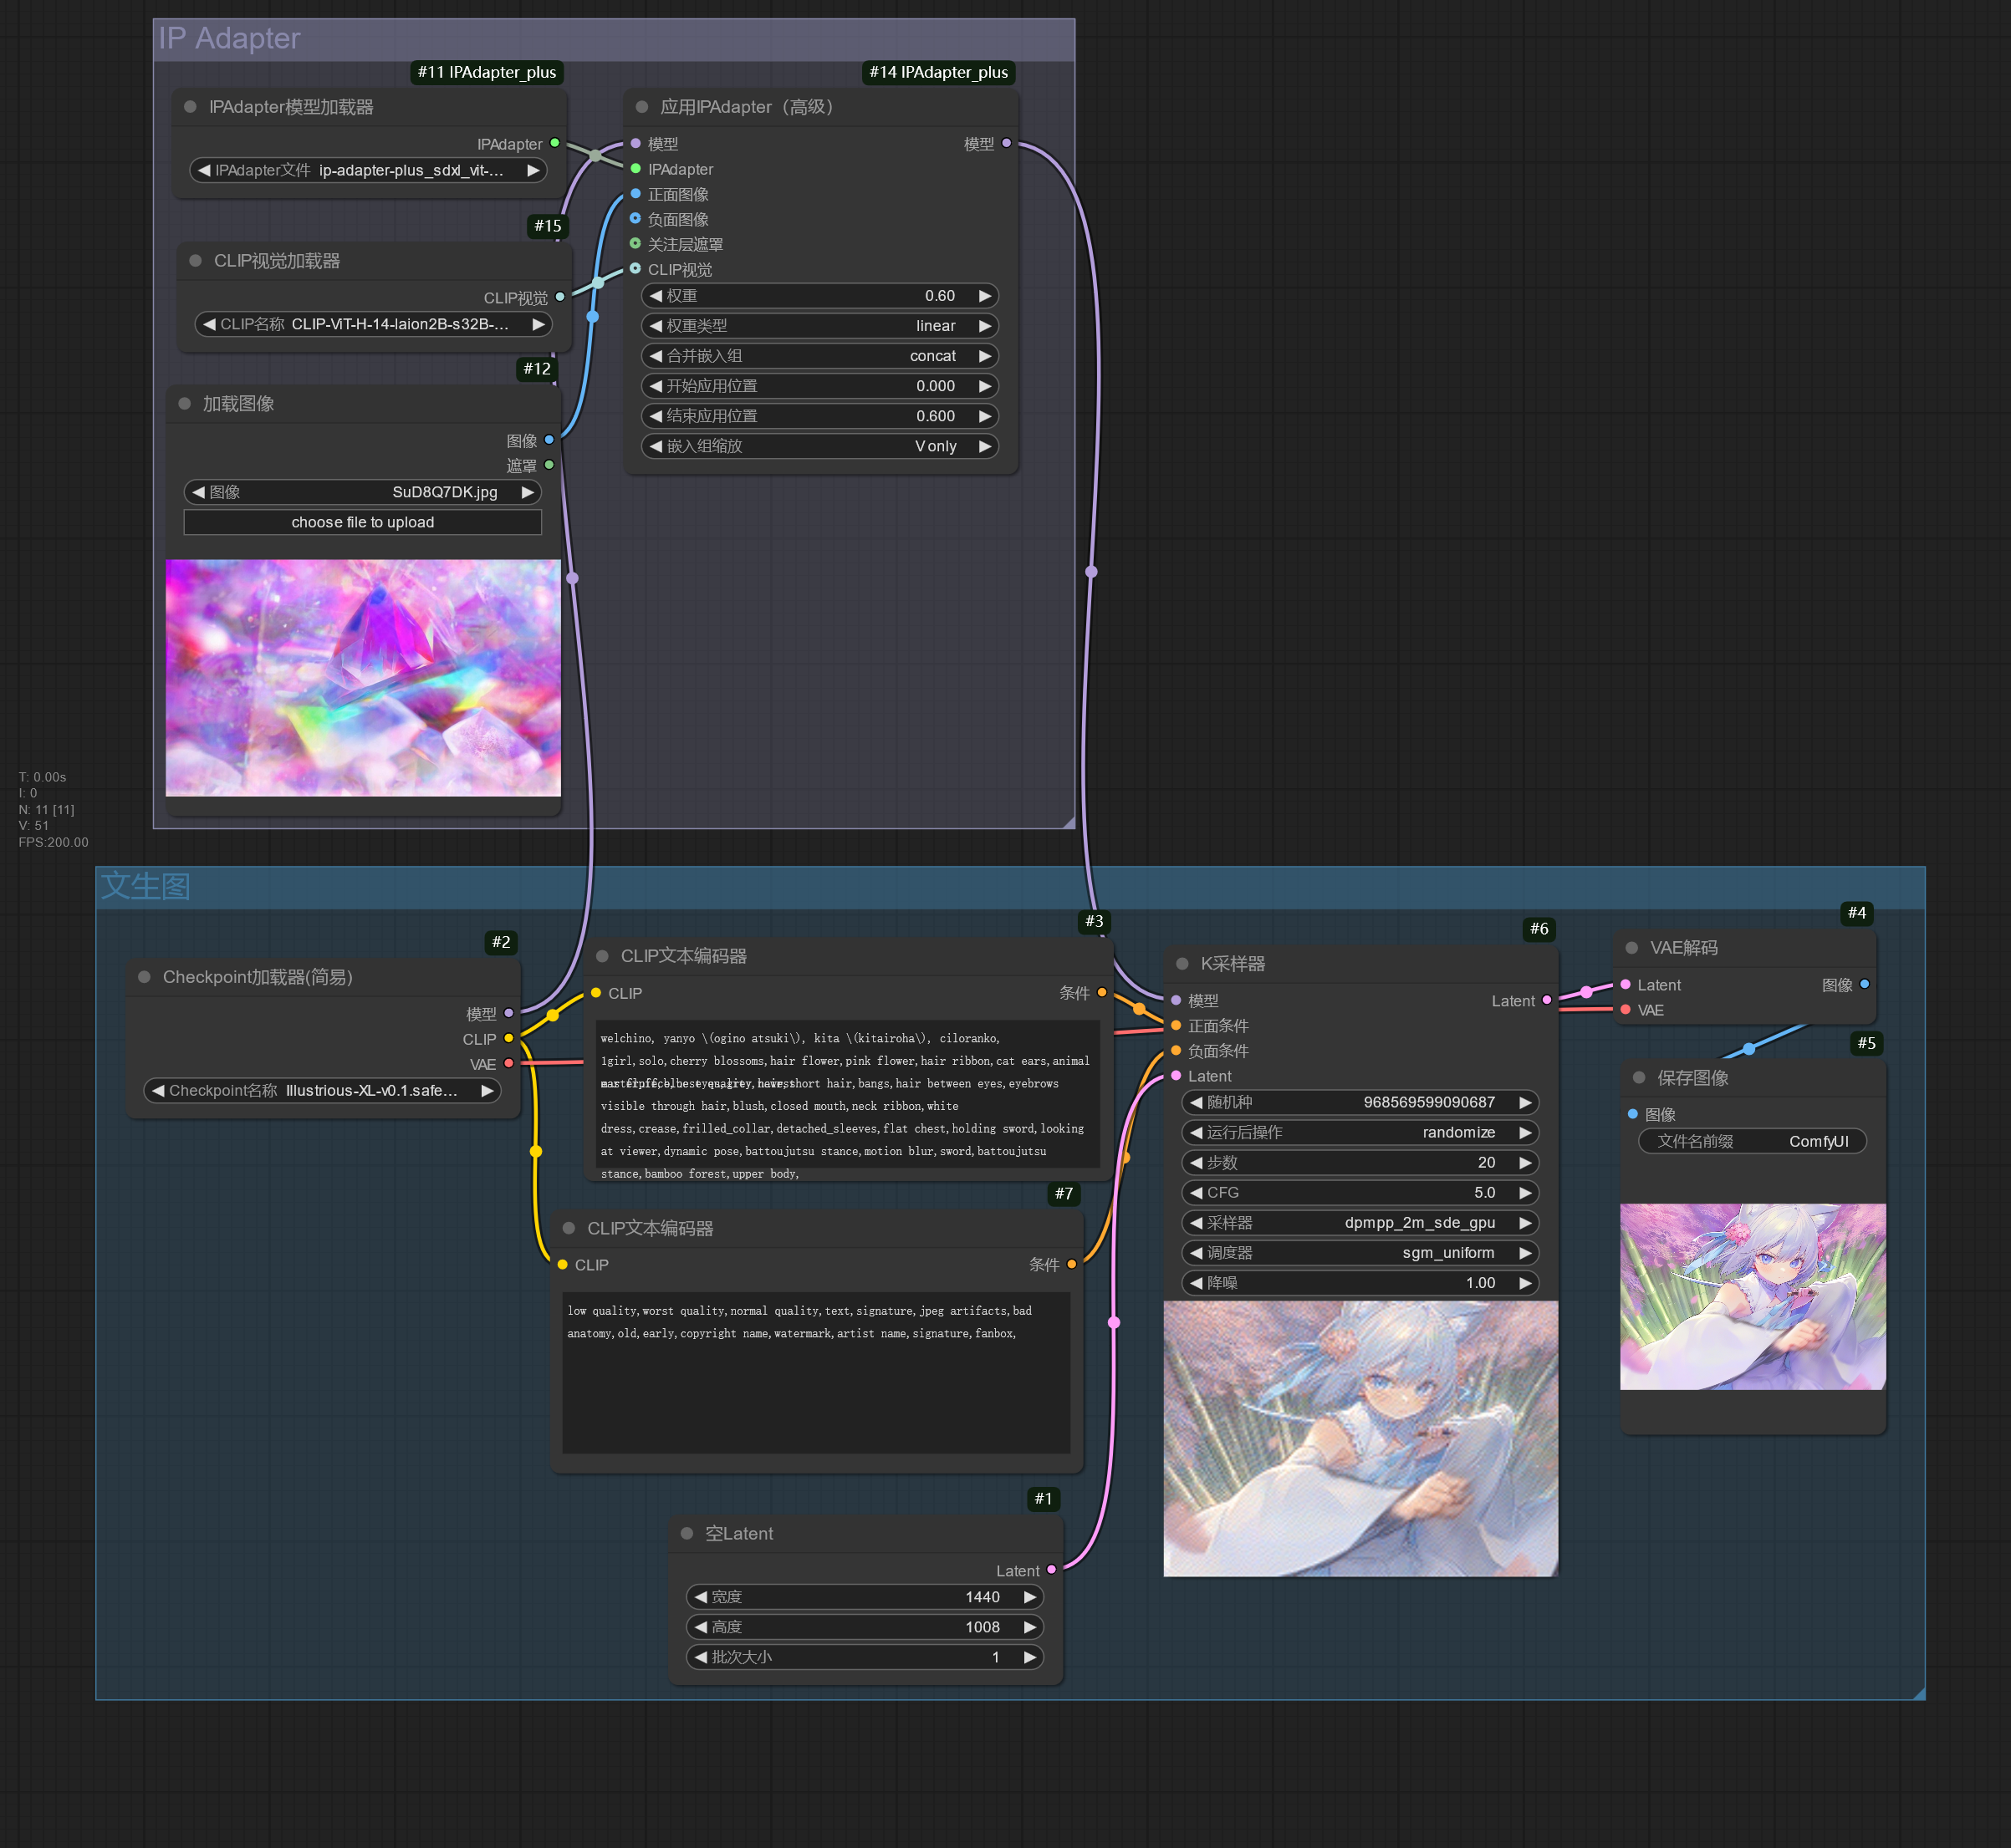This screenshot has width=2011, height=1848.
Task: Select the IP Adapter group title
Action: pos(229,38)
